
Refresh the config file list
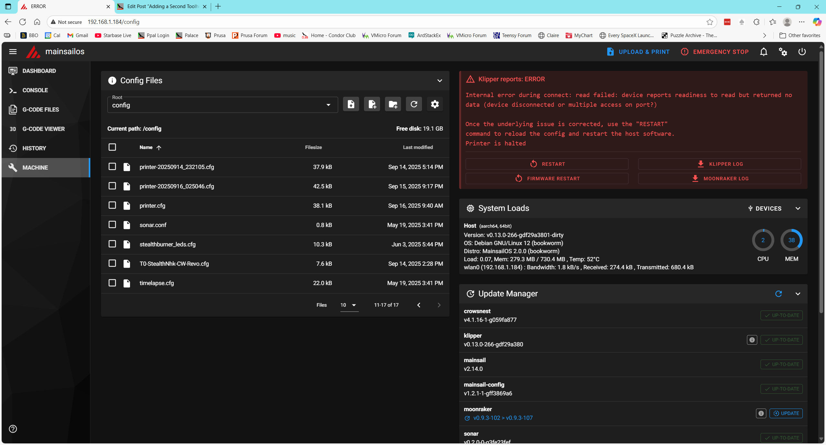[x=414, y=104]
